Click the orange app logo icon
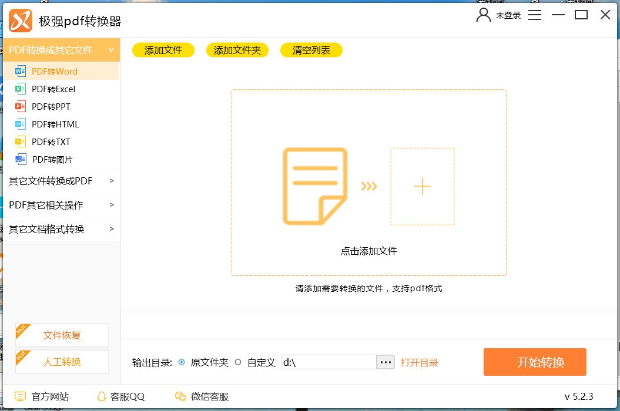This screenshot has width=620, height=411. [21, 20]
